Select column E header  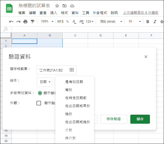[126, 35]
